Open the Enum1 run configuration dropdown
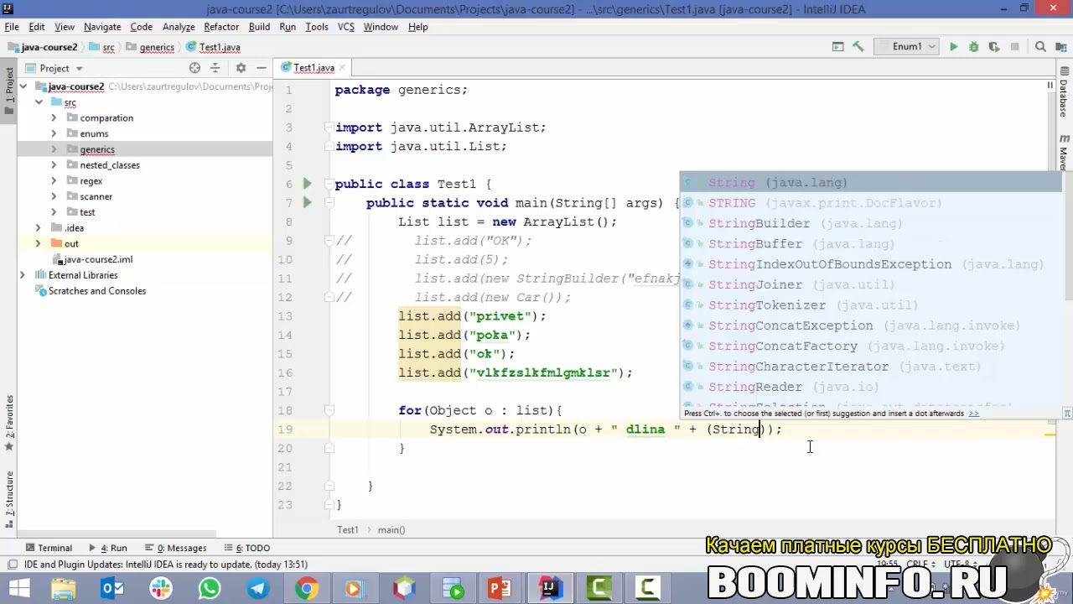This screenshot has height=604, width=1073. 905,47
